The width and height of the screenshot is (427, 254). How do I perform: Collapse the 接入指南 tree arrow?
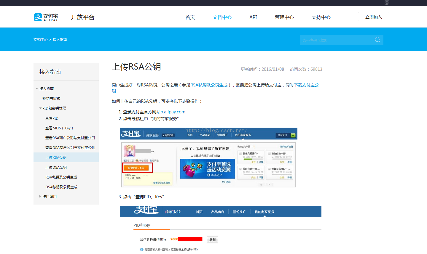click(37, 89)
